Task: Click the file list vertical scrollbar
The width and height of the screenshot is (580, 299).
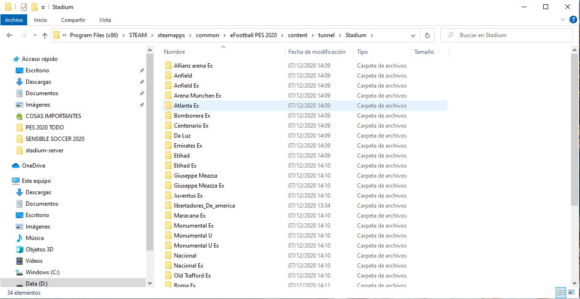Action: pyautogui.click(x=574, y=130)
